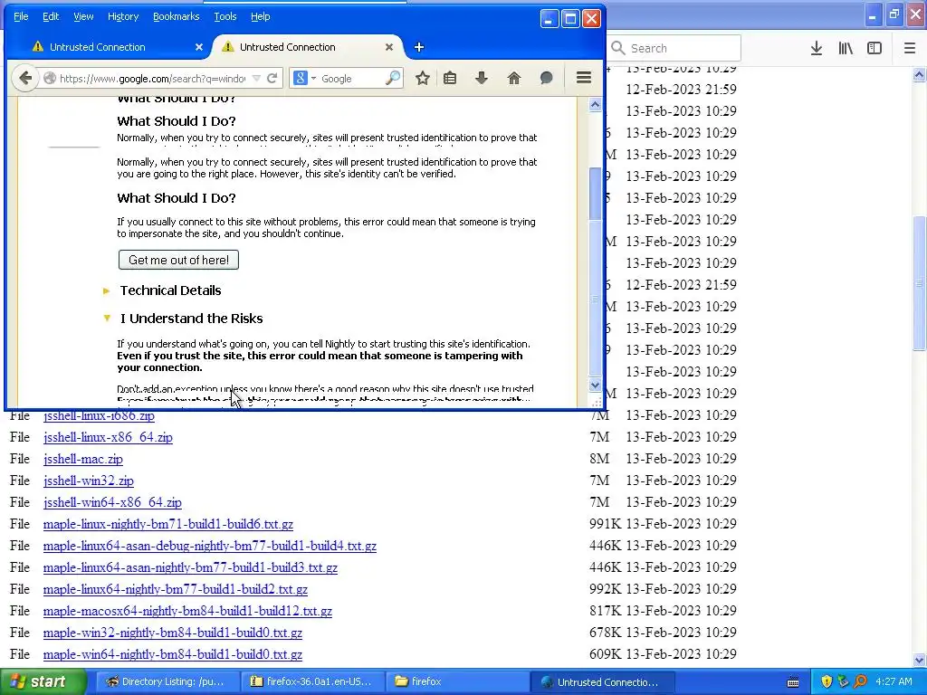927x695 pixels.
Task: Open maple-linux64-asan-debug-nightly-bm77 link
Action: pyautogui.click(x=210, y=546)
